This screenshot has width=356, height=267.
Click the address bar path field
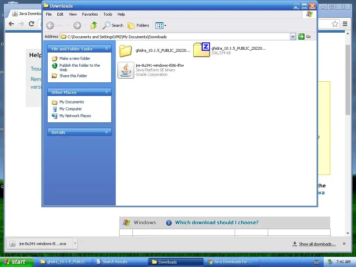pos(175,37)
